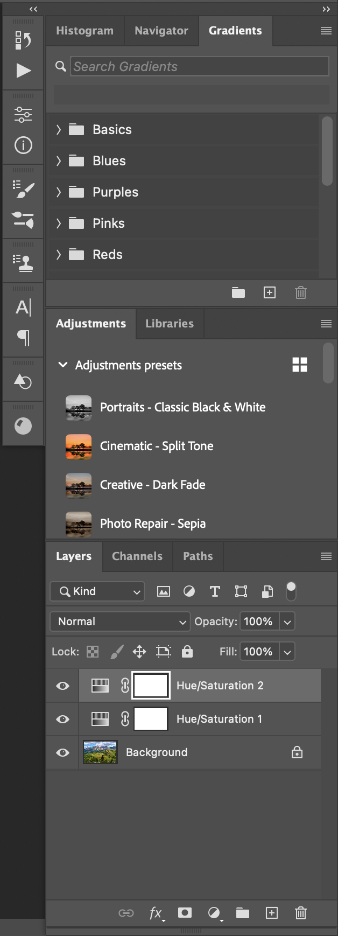Apply the Photo Repair - Sepia preset
Screen dimensions: 338x936
pyautogui.click(x=153, y=523)
